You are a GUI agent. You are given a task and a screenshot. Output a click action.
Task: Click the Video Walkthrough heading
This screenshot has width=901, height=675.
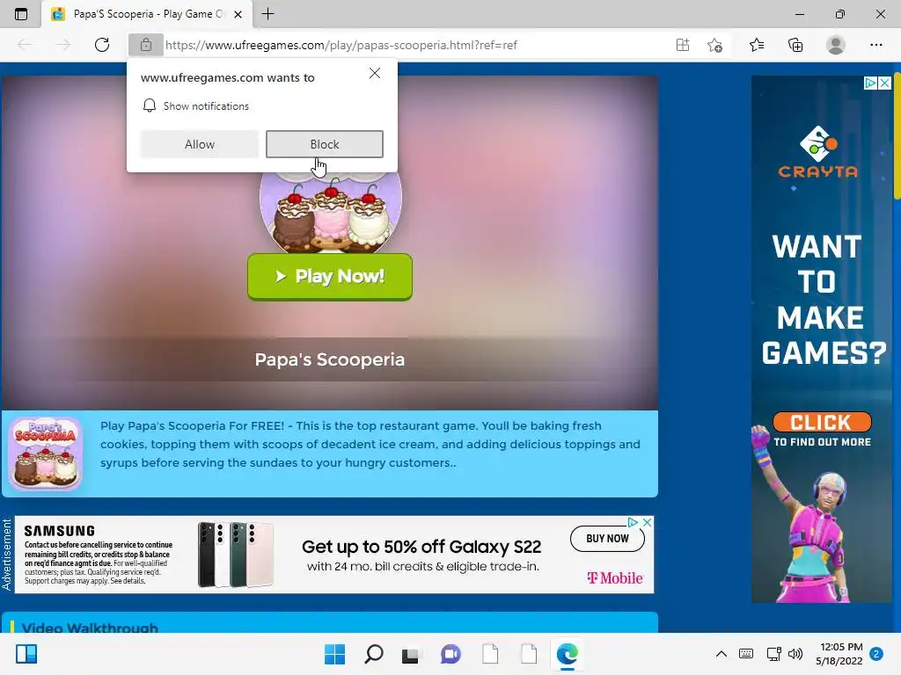(90, 628)
